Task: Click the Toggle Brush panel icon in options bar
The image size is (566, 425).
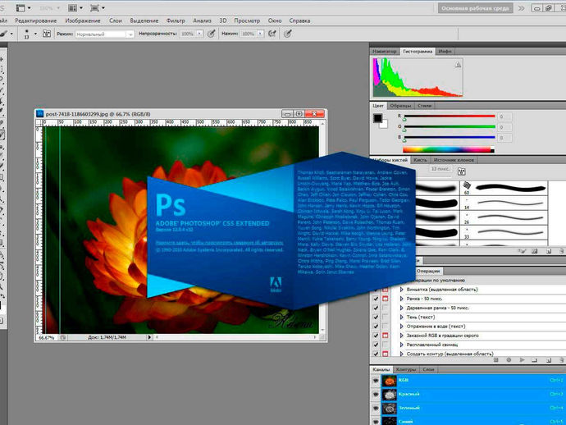Action: pyautogui.click(x=47, y=34)
